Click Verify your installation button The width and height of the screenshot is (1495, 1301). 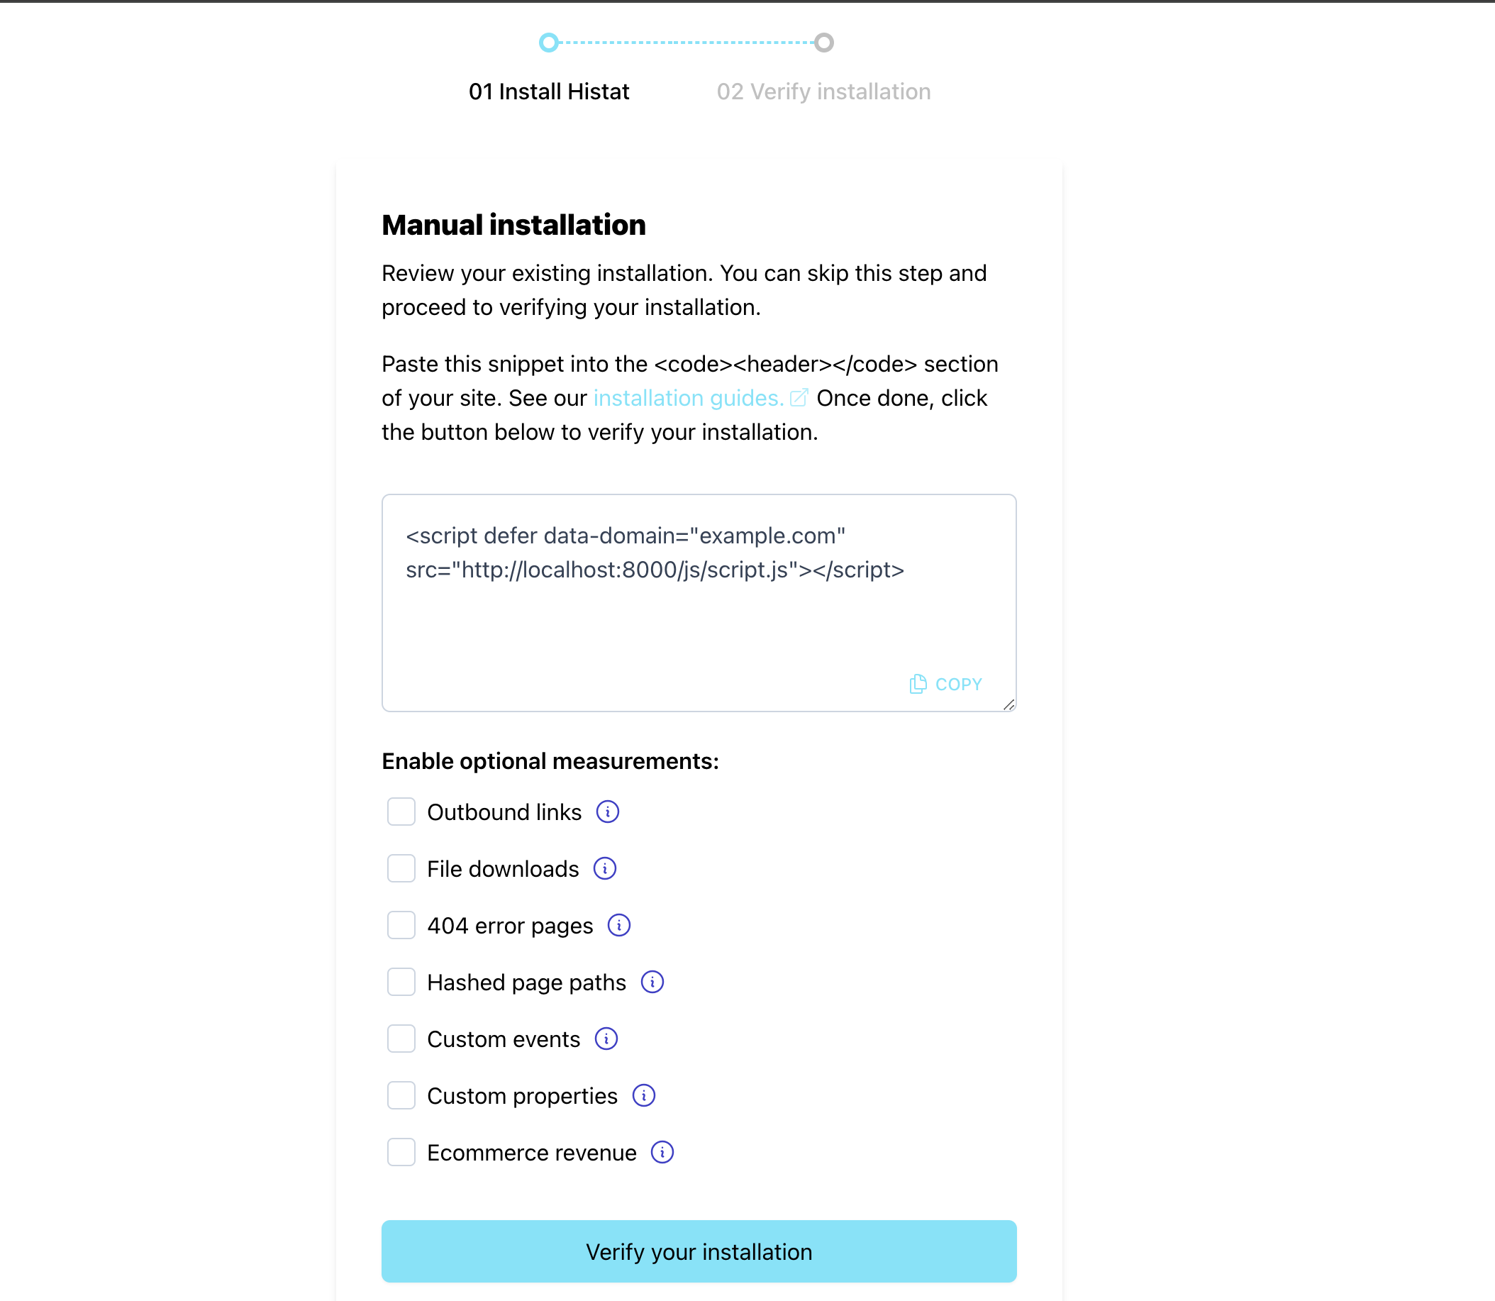tap(699, 1251)
